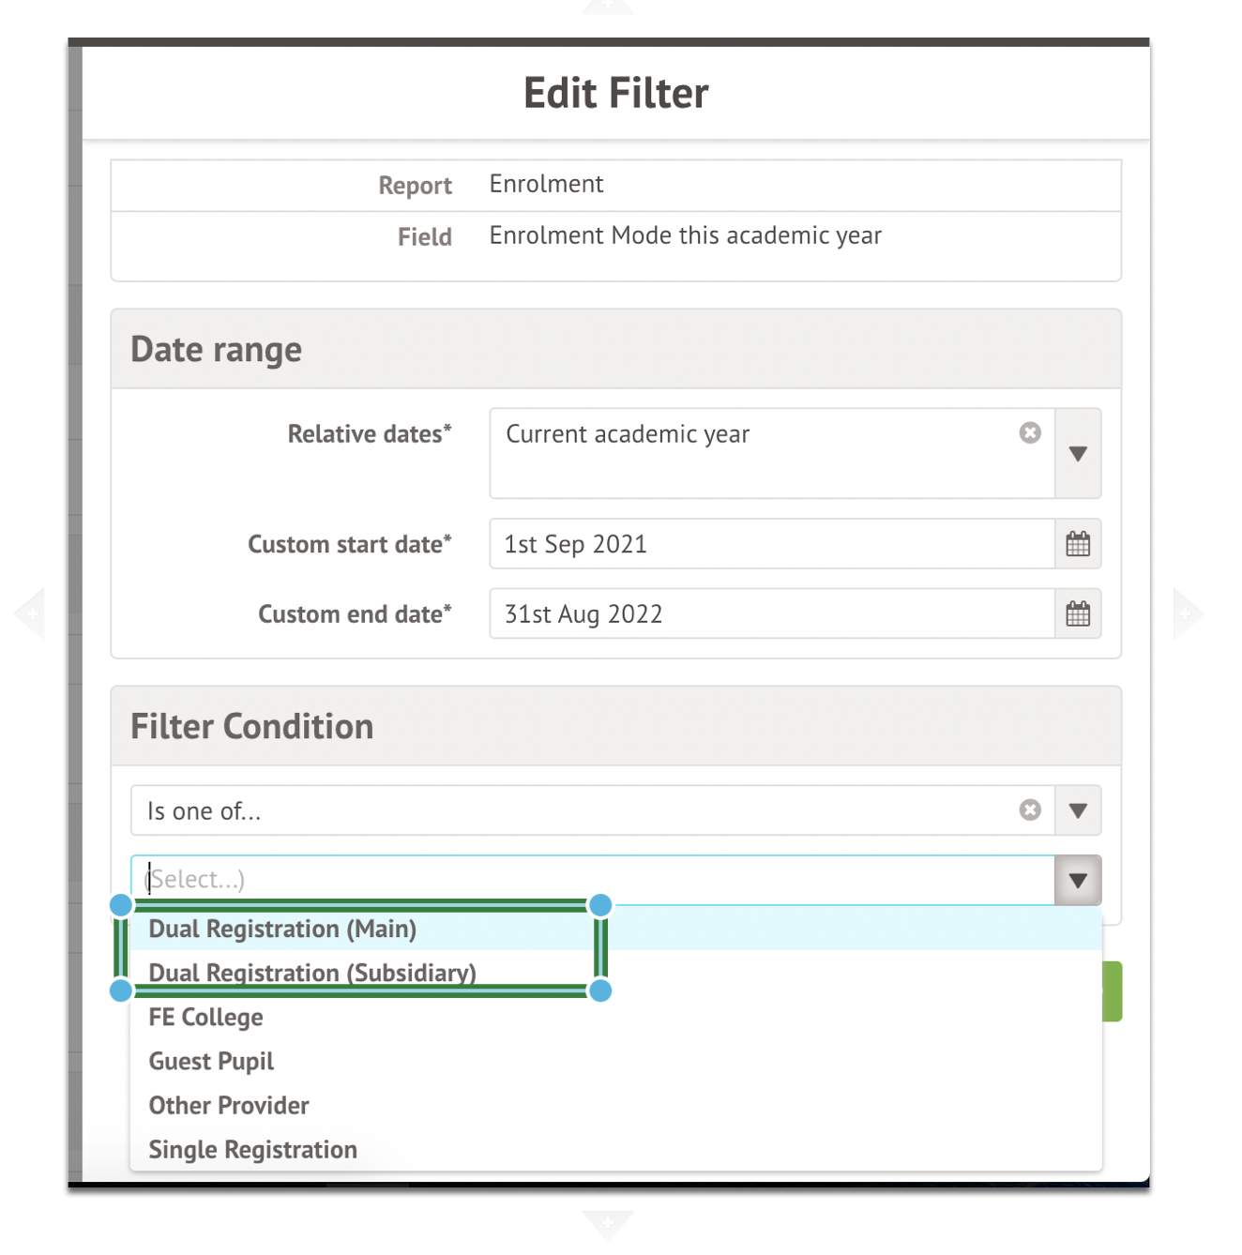Open calendar for Custom start date
The width and height of the screenshot is (1242, 1255).
[1078, 544]
